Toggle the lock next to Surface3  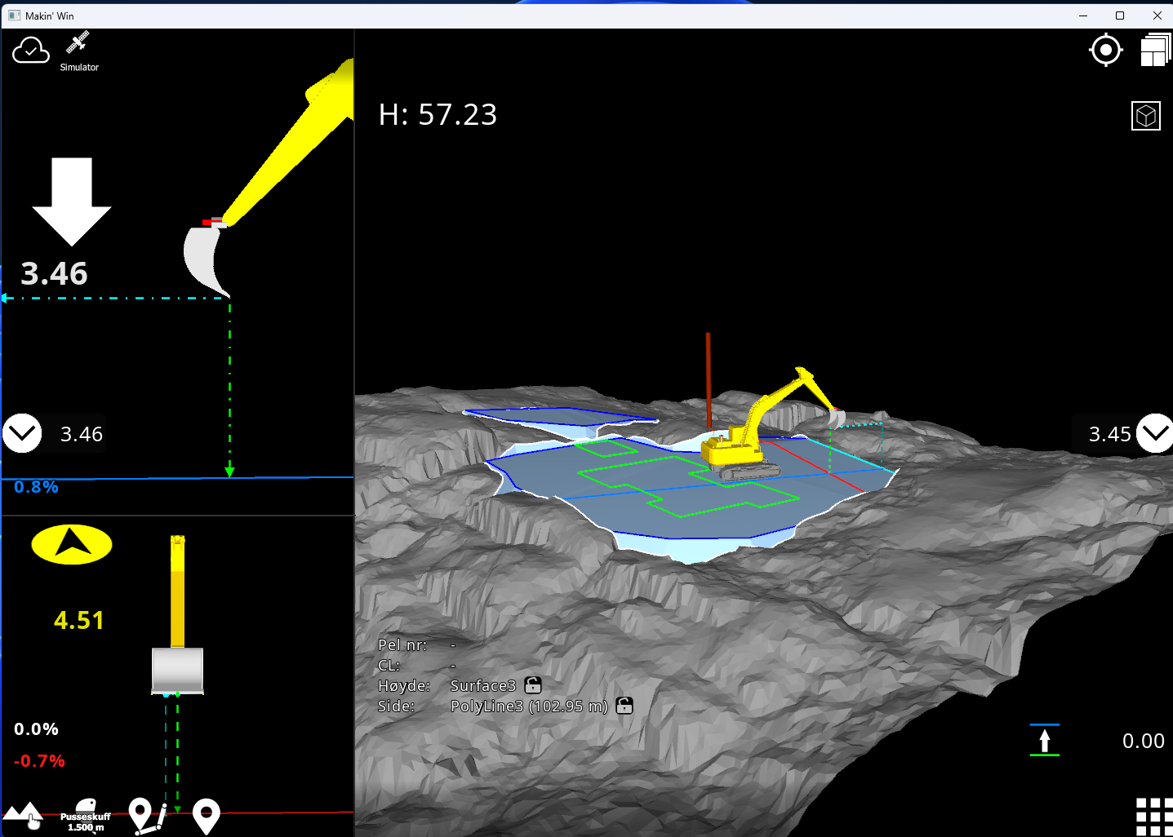tap(533, 685)
